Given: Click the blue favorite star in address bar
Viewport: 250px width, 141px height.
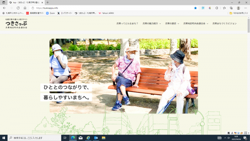Looking at the screenshot, I should click(x=195, y=8).
